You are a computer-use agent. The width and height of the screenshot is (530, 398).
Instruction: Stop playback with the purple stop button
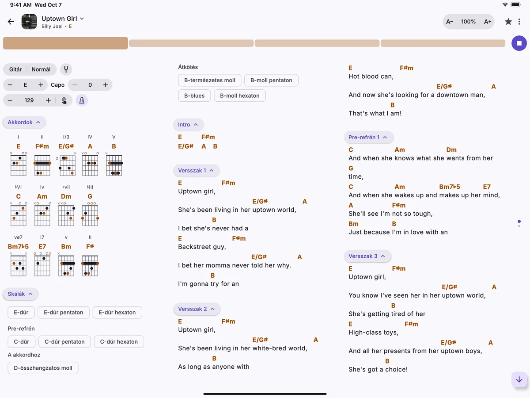(519, 43)
